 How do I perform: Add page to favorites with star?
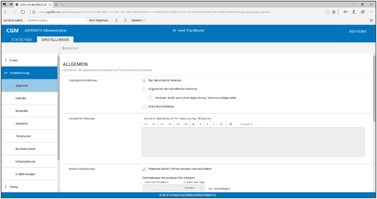pyautogui.click(x=334, y=12)
